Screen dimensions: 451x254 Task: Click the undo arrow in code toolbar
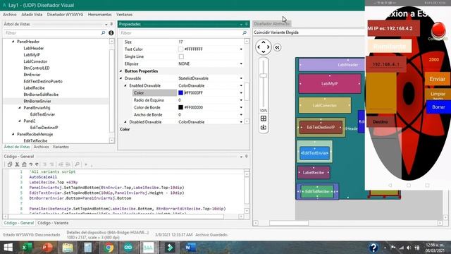click(x=30, y=164)
